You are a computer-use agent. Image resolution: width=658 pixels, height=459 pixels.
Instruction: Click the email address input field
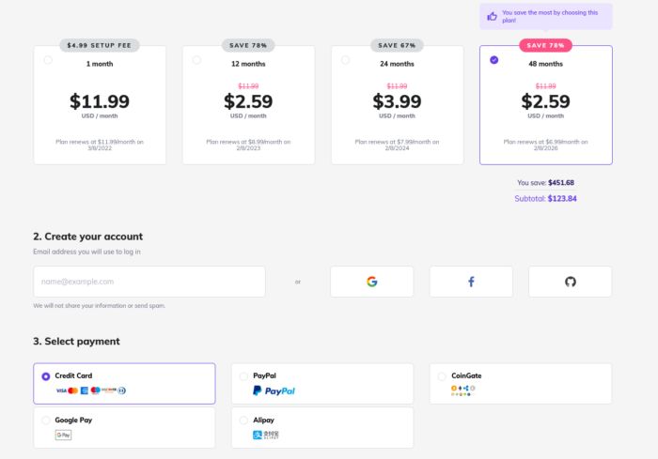149,282
